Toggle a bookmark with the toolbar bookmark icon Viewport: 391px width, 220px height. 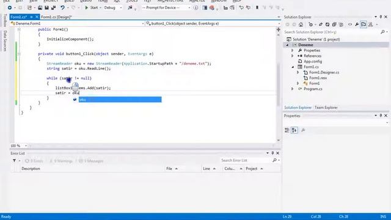257,8
